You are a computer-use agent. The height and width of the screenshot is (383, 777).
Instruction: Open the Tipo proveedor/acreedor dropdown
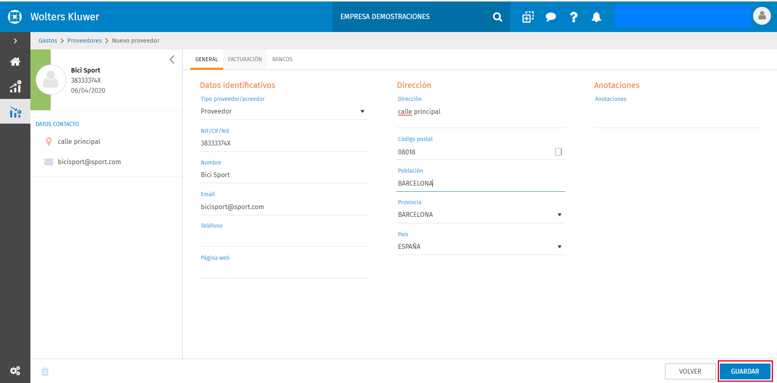[284, 111]
